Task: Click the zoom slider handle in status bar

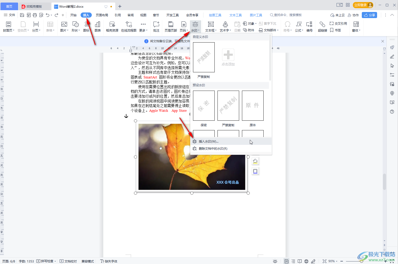Action: 362,261
